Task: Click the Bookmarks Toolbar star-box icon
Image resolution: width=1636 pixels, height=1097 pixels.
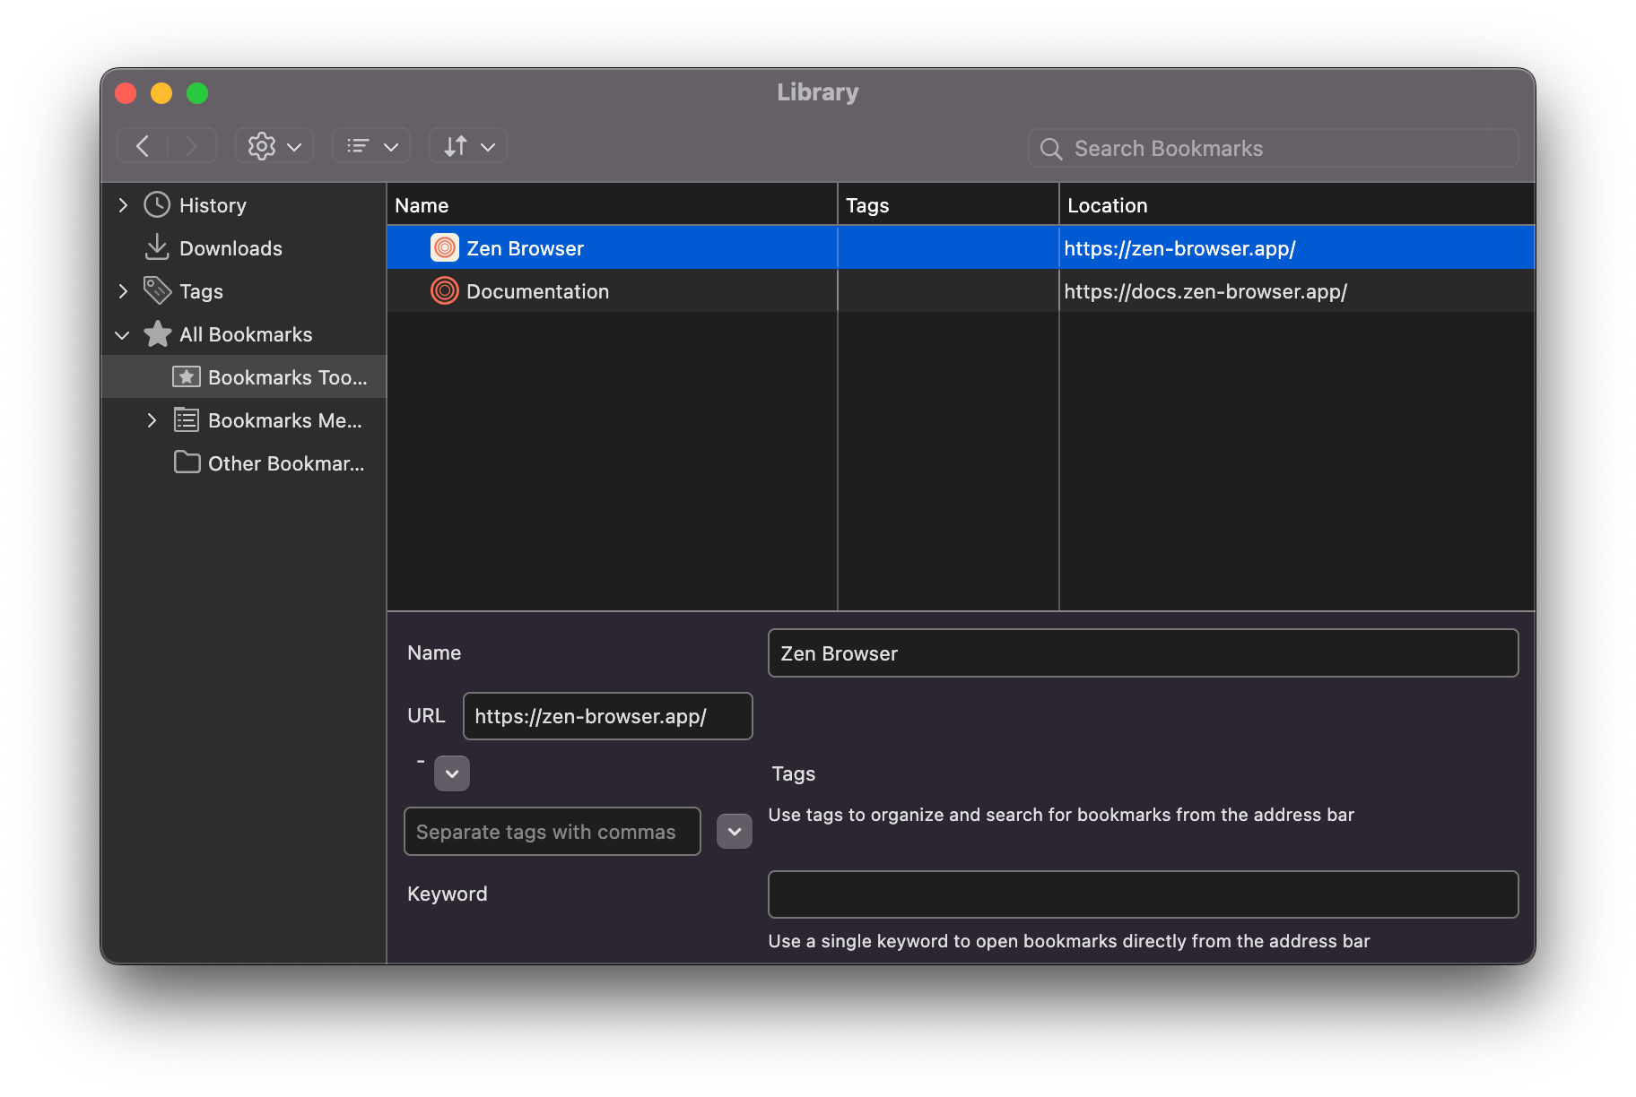Action: (187, 376)
